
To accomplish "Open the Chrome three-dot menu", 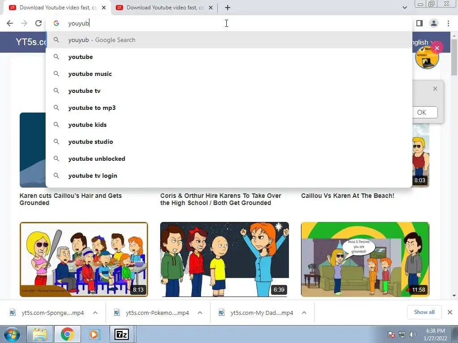I will (448, 23).
